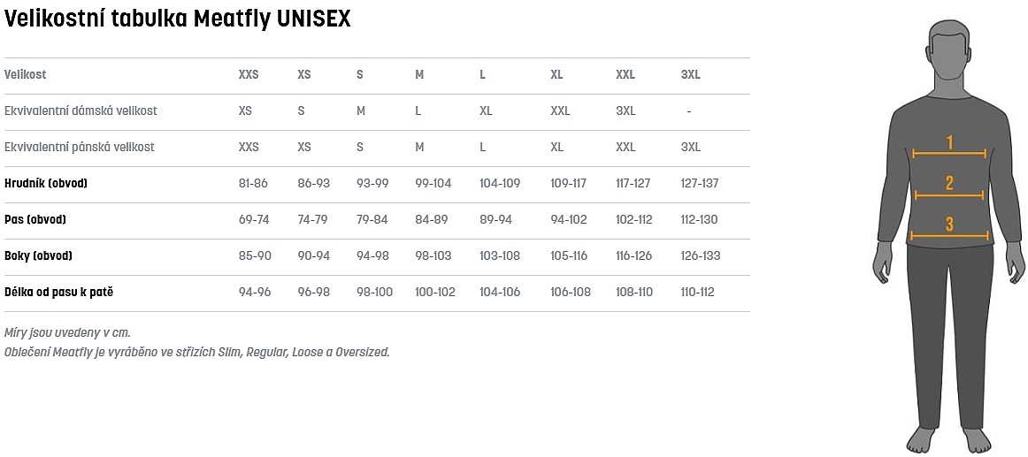The width and height of the screenshot is (1028, 457).
Task: Click the 'Velikostní tabulka Meatfly UNISEX' heading
Action: pyautogui.click(x=178, y=19)
